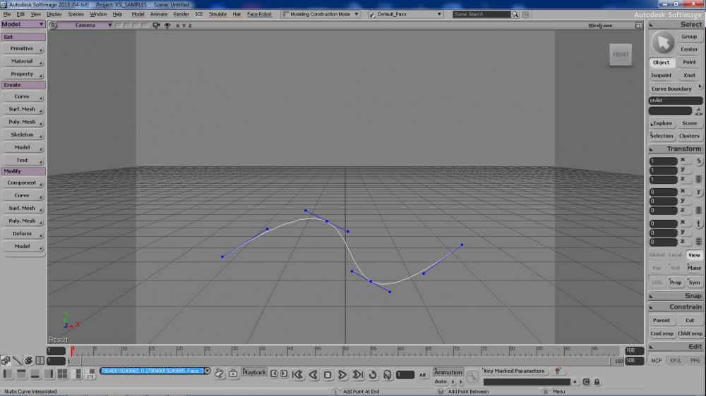Enable Object selection filter
Viewport: 706px width, 396px height.
point(661,63)
